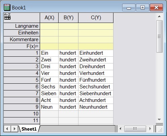
Task: Click the Kommentare row label
Action: tap(22, 39)
